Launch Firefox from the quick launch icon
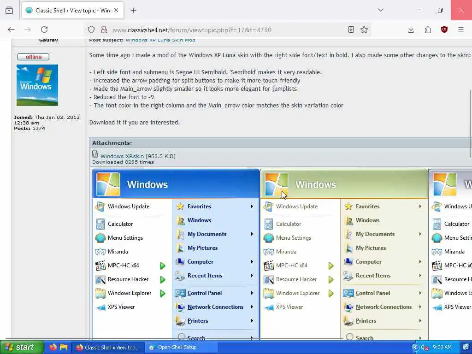Image resolution: width=472 pixels, height=354 pixels. (x=53, y=347)
